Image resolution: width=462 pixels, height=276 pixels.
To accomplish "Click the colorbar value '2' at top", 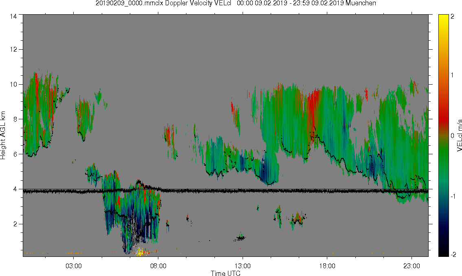I will 453,17.
